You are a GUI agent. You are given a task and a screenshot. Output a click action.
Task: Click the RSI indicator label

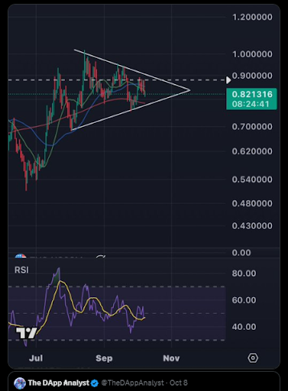21,270
